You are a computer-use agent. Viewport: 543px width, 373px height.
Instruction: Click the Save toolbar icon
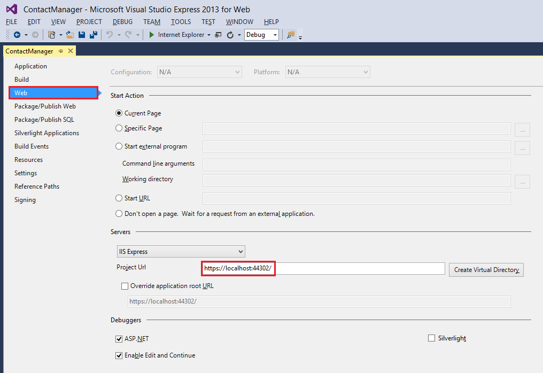[x=81, y=34]
